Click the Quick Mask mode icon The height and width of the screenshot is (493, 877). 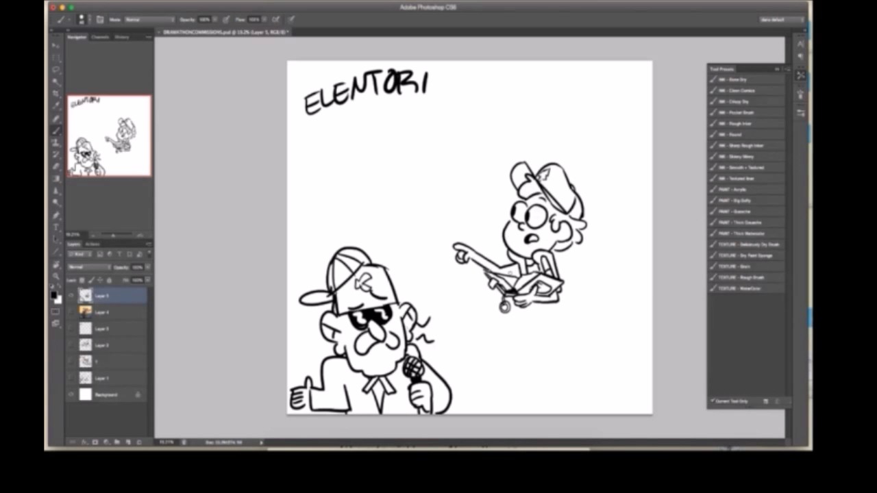tap(56, 312)
